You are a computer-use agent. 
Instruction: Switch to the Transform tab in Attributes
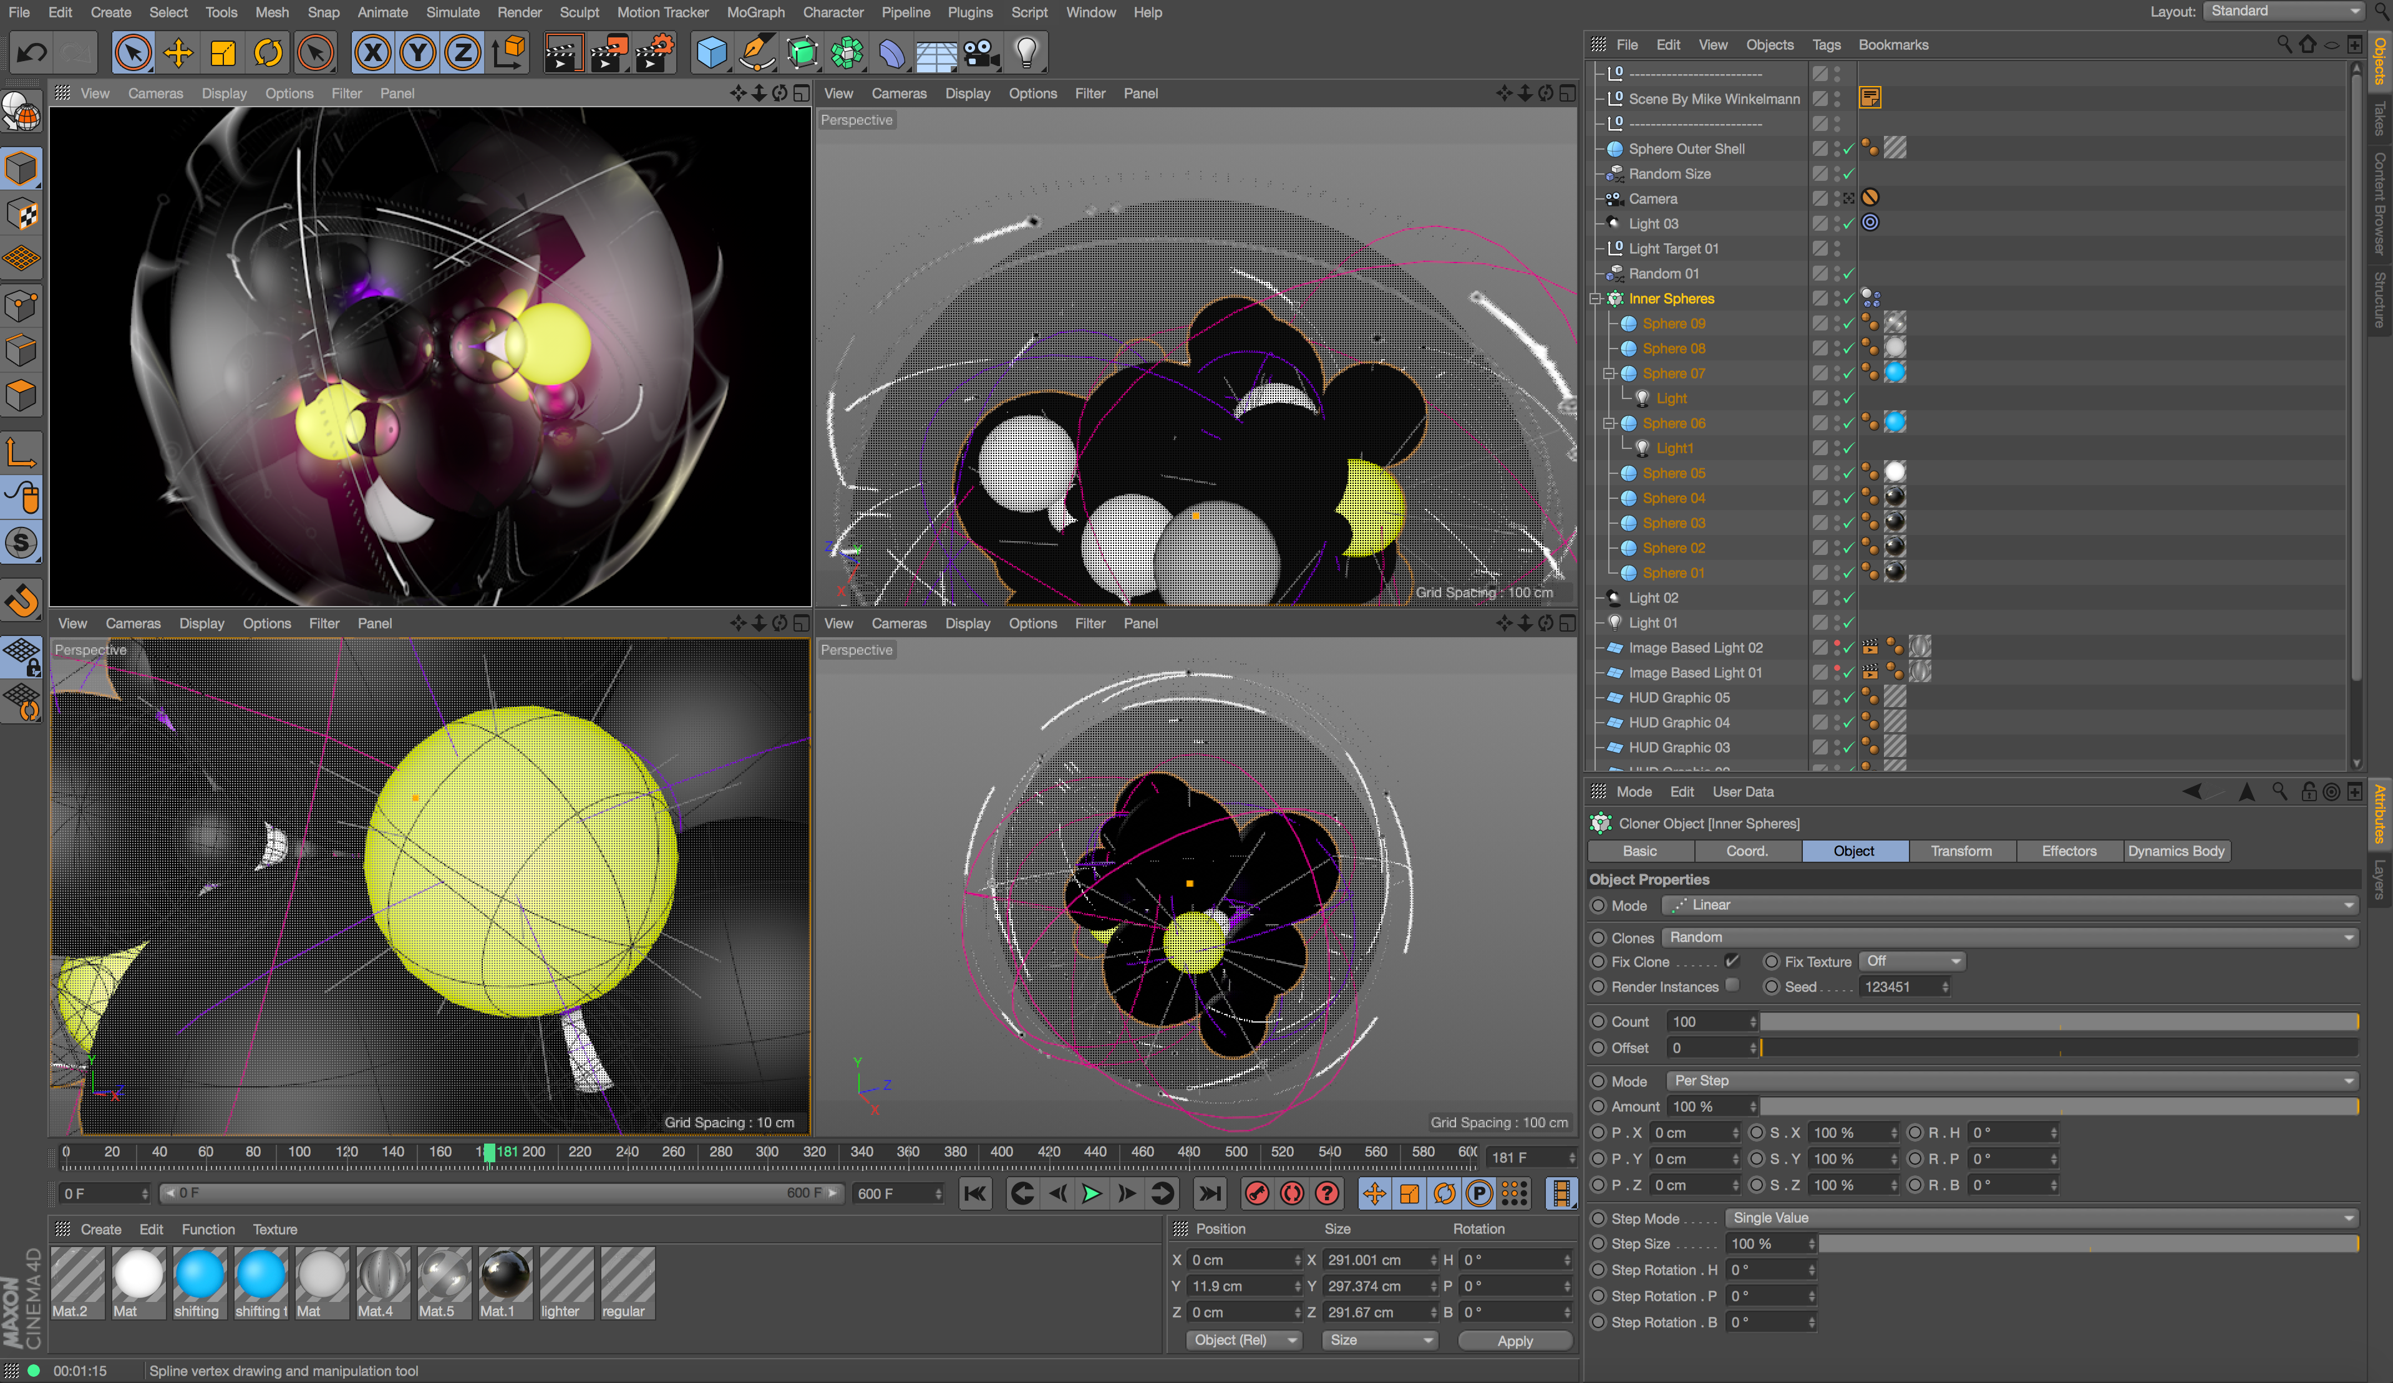(1962, 851)
